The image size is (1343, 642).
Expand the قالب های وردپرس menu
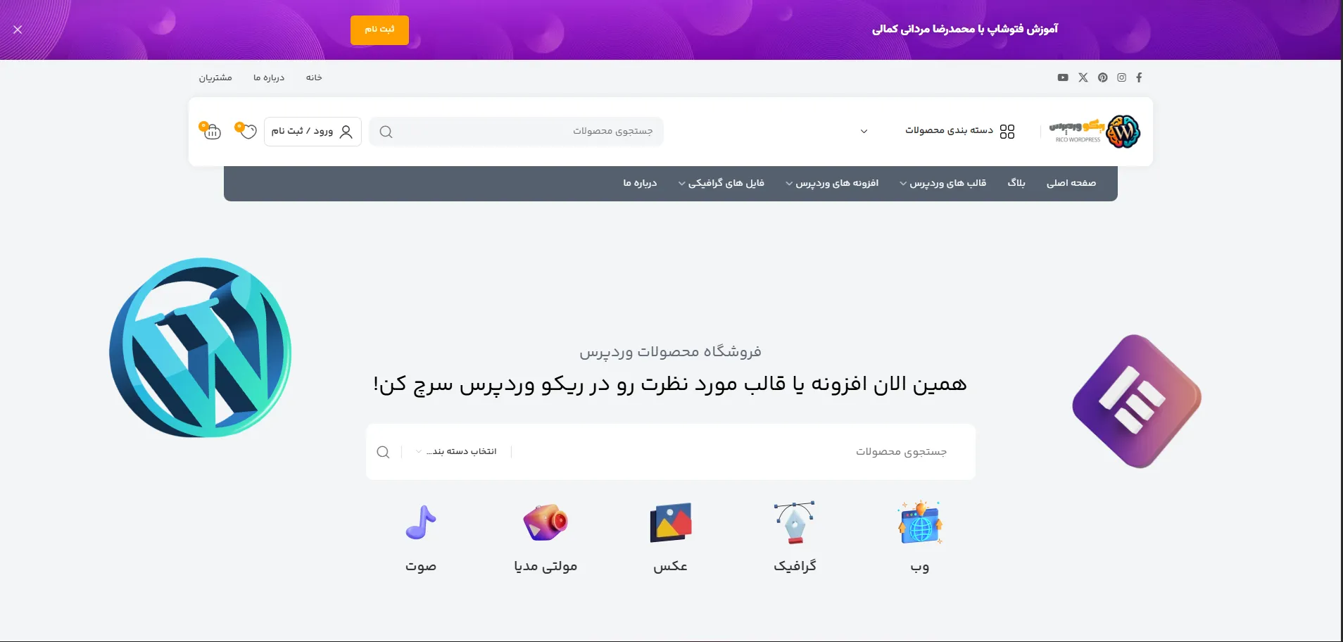942,183
